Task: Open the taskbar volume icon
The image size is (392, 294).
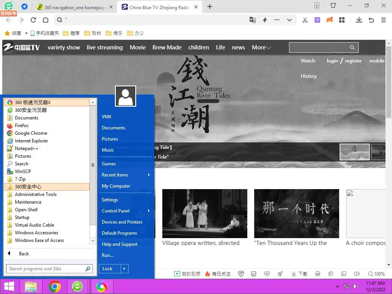Action: (x=356, y=286)
